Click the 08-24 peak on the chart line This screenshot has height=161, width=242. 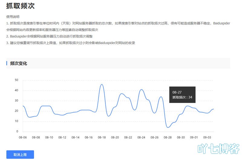141,89
